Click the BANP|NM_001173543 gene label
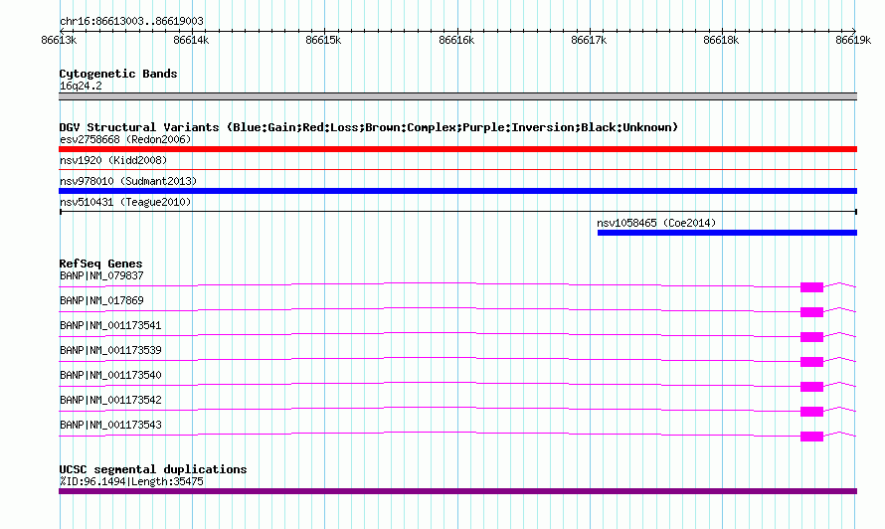The image size is (885, 529). 110,426
